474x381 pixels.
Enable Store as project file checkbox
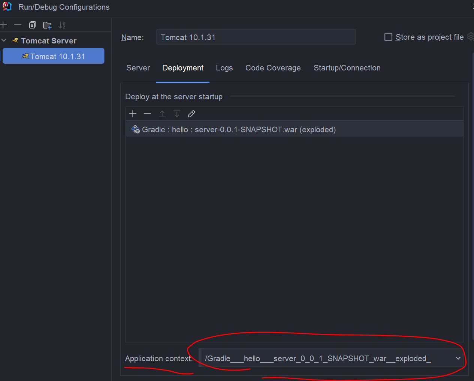[x=389, y=37]
